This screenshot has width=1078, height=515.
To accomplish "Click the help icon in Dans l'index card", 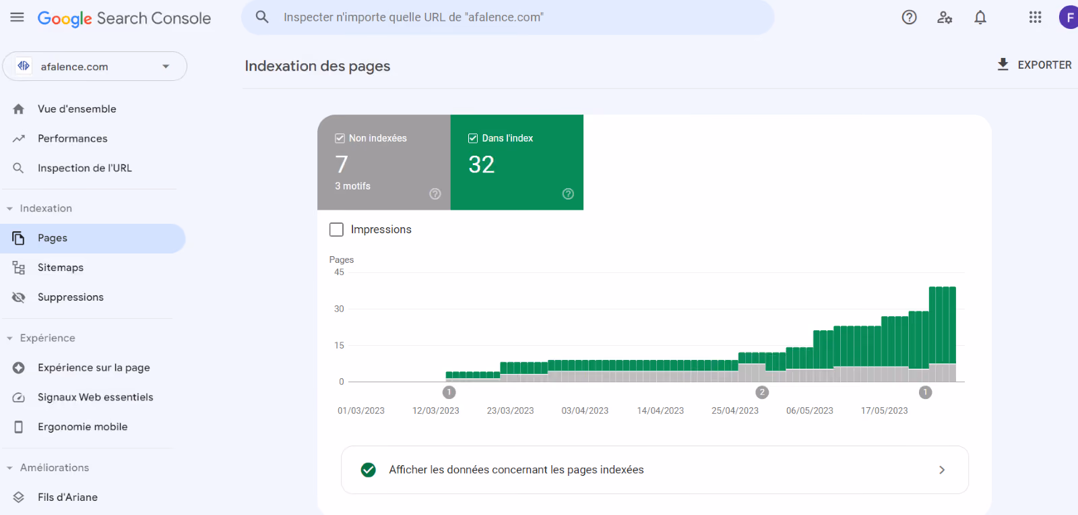I will coord(568,194).
